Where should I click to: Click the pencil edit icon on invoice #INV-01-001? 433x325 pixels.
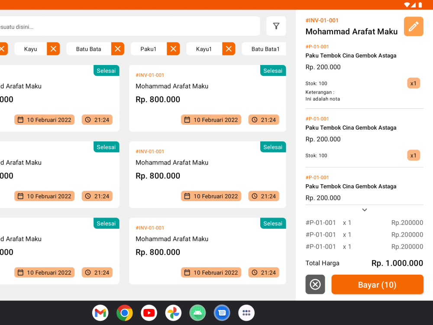[x=413, y=26]
